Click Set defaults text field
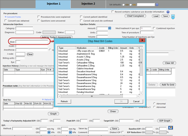The height and width of the screenshot is (136, 188). [x=146, y=5]
